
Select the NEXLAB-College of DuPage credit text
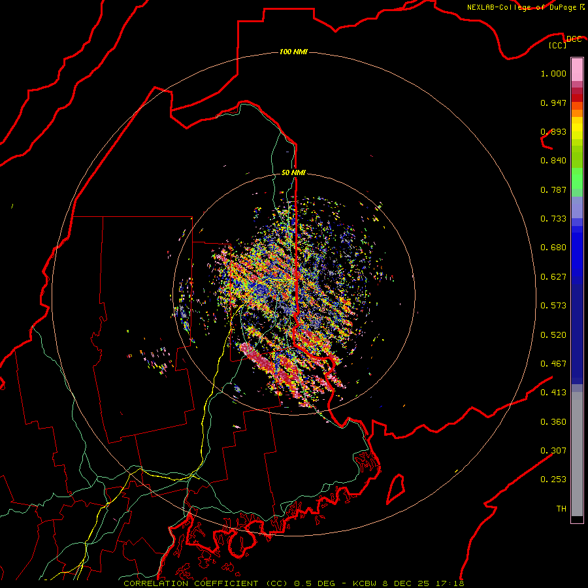[521, 7]
